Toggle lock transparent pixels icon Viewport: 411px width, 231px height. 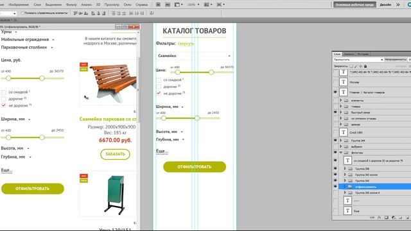click(351, 66)
